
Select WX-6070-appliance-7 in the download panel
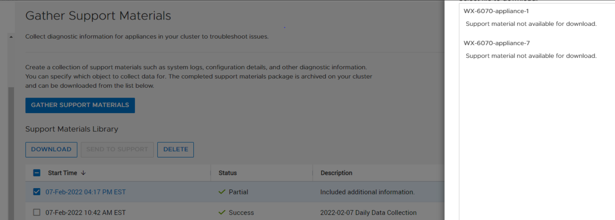(497, 43)
